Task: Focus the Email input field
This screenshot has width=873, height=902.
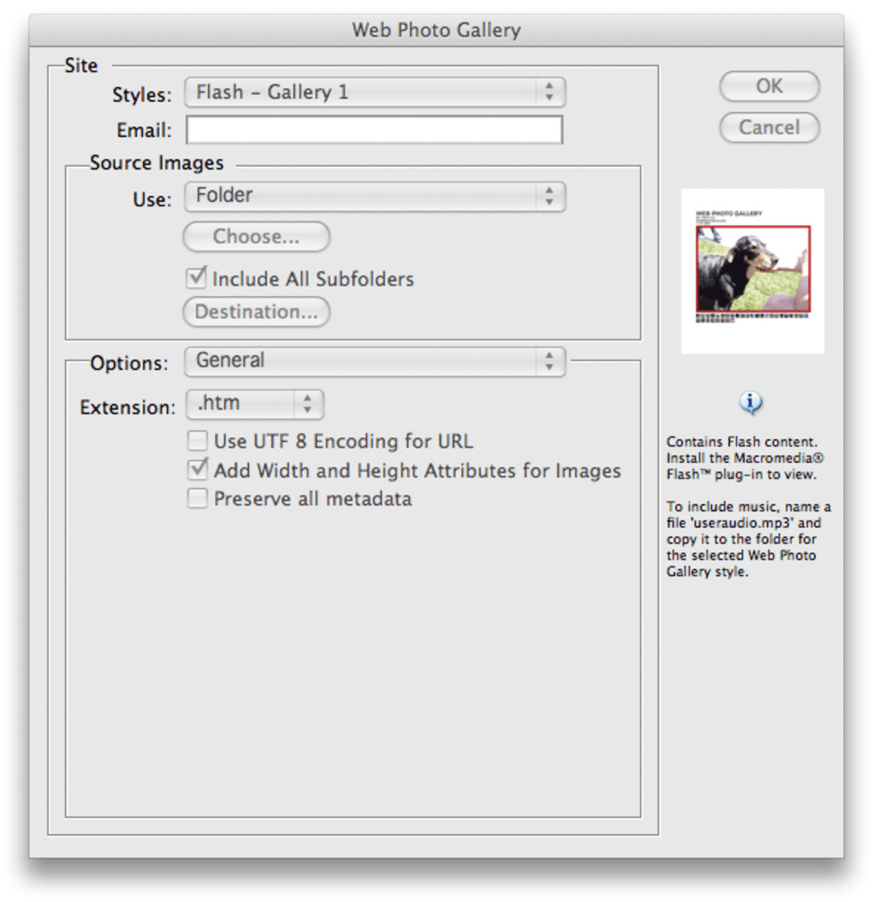Action: coord(374,129)
